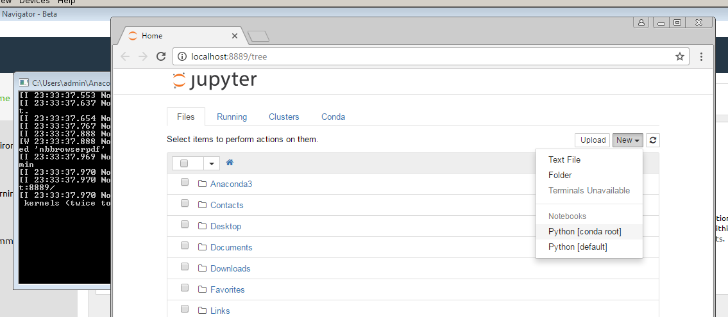The image size is (728, 317).
Task: Click the Links folder icon
Action: (x=202, y=311)
